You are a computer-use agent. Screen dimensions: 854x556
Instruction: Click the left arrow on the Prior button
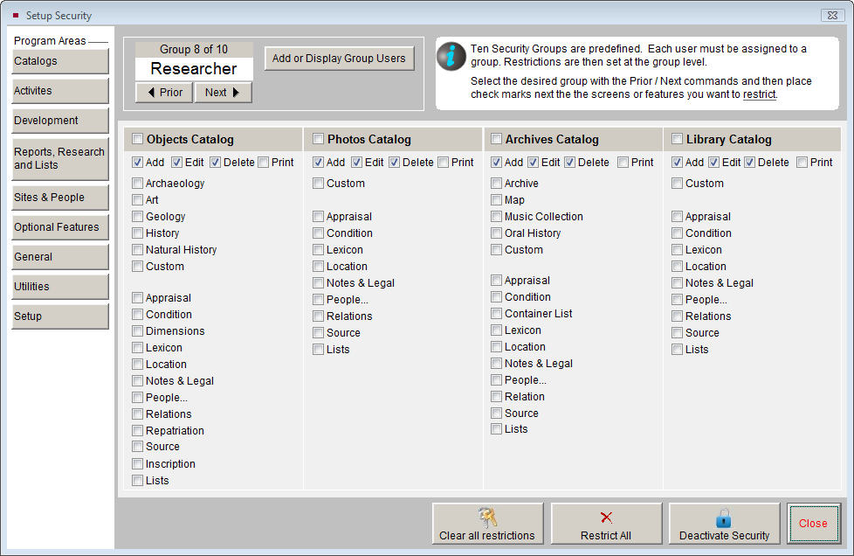coord(151,92)
